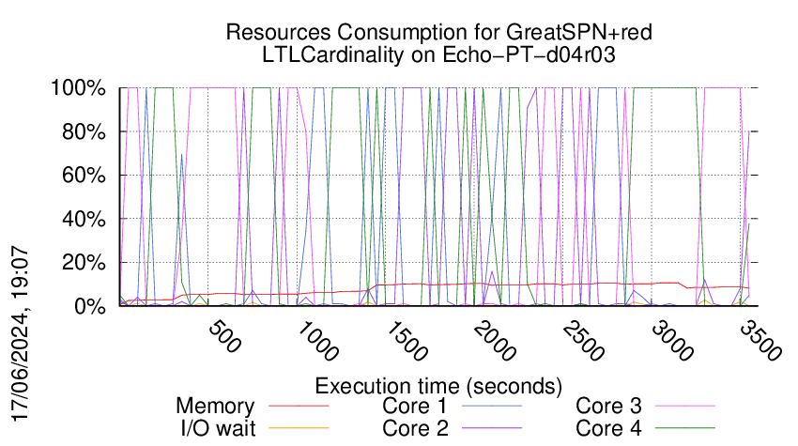Click the 500 x-axis tick label
The height and width of the screenshot is (446, 798).
(x=224, y=337)
